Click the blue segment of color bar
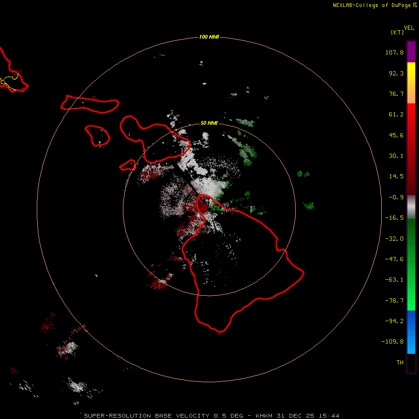 pyautogui.click(x=411, y=332)
